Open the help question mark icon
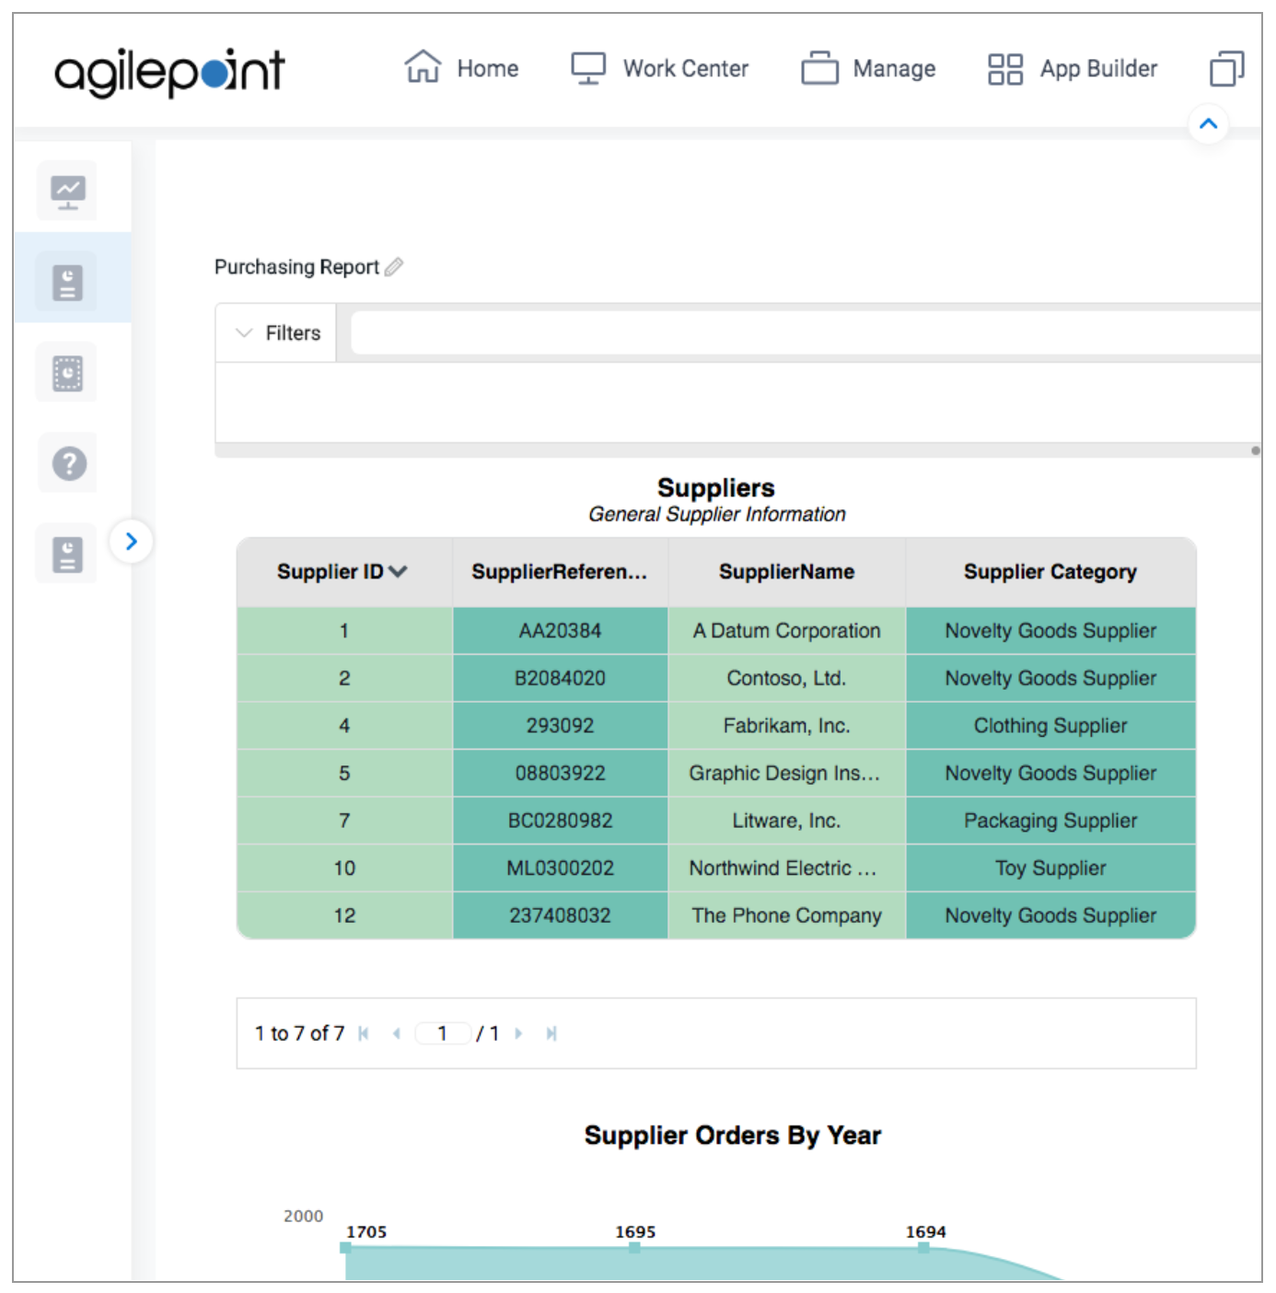1276x1293 pixels. pos(69,463)
